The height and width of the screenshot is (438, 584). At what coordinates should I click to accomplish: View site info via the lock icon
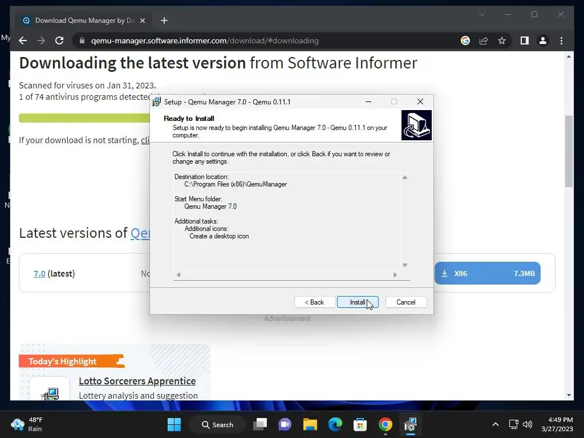(x=82, y=40)
